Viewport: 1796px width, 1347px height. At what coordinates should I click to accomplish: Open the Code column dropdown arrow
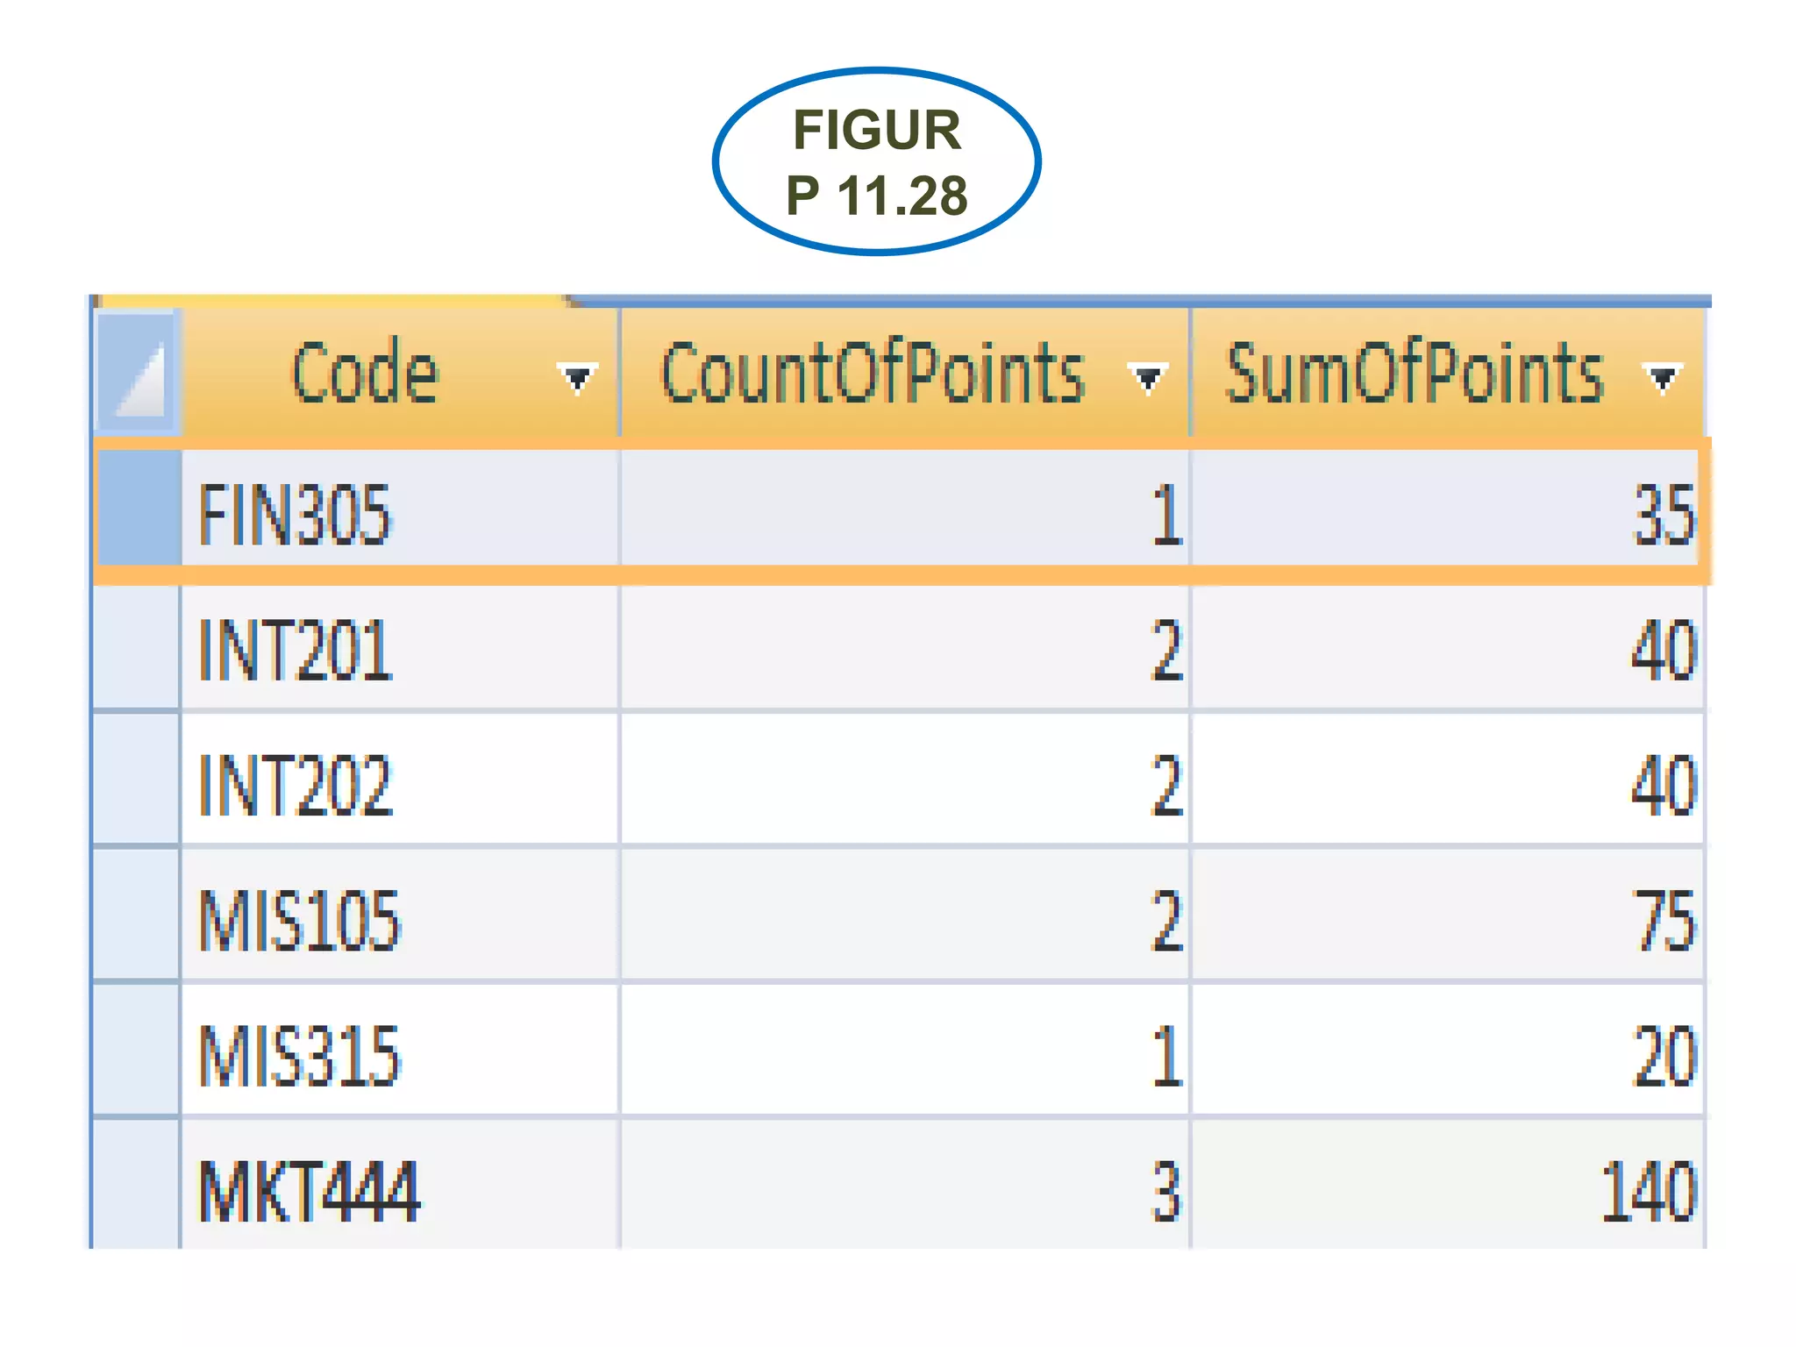pyautogui.click(x=577, y=379)
